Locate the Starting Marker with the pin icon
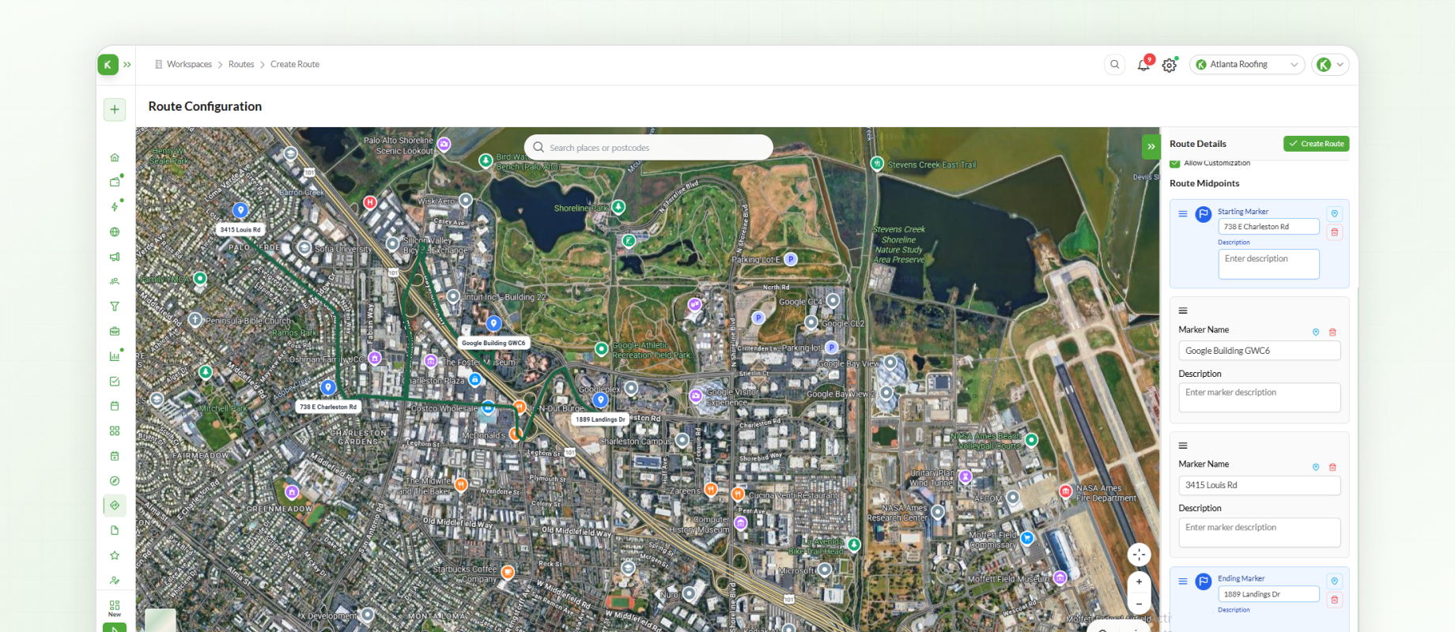 1335,214
